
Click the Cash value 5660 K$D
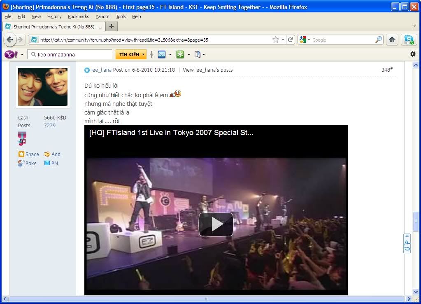[x=55, y=118]
